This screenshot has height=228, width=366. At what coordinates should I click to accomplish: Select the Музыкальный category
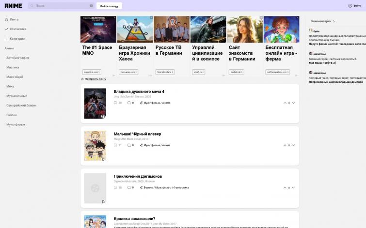(x=17, y=96)
